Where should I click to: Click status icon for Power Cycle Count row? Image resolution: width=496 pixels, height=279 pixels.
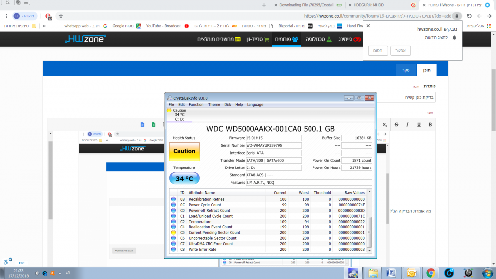[x=173, y=205]
